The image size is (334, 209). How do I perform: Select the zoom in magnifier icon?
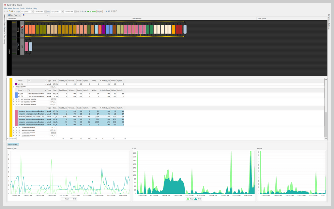(83, 11)
